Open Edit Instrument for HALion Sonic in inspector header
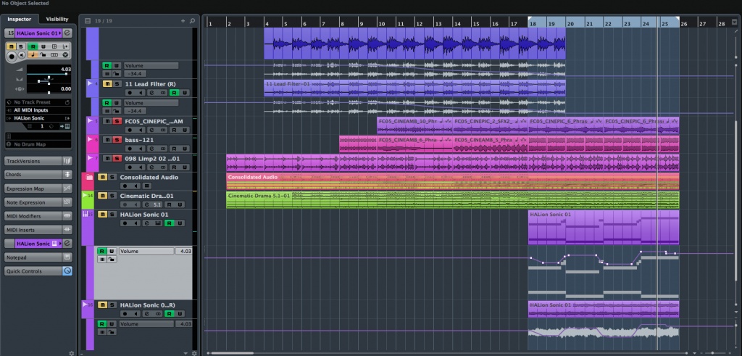Image resolution: width=742 pixels, height=356 pixels. (x=67, y=33)
